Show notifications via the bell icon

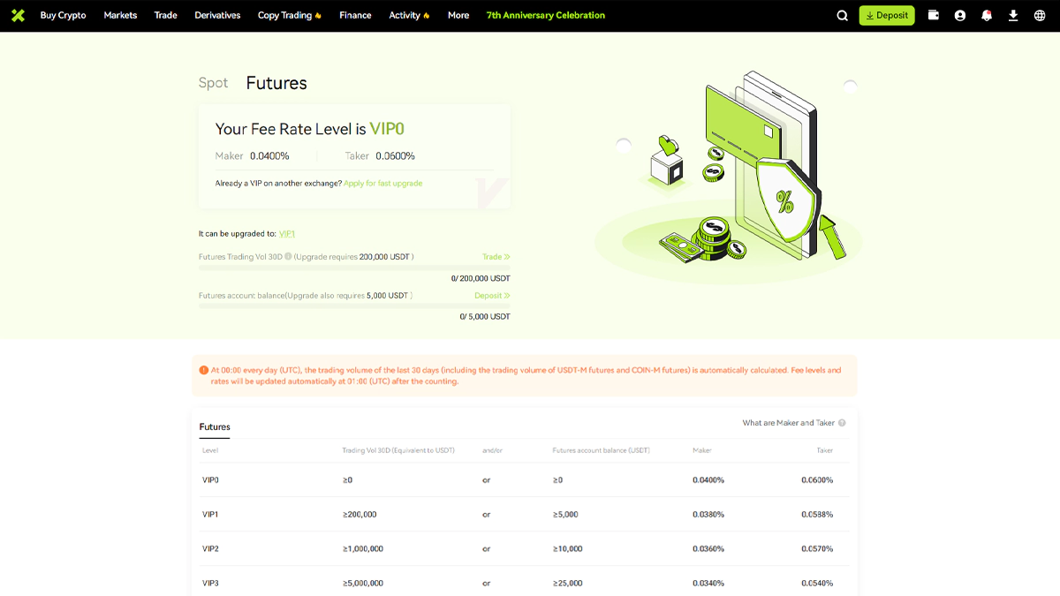[x=987, y=16]
